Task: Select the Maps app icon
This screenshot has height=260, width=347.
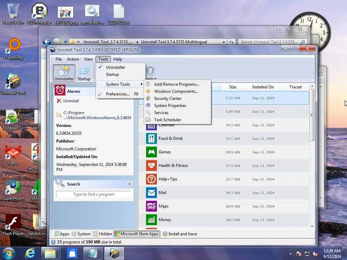Action: [151, 206]
